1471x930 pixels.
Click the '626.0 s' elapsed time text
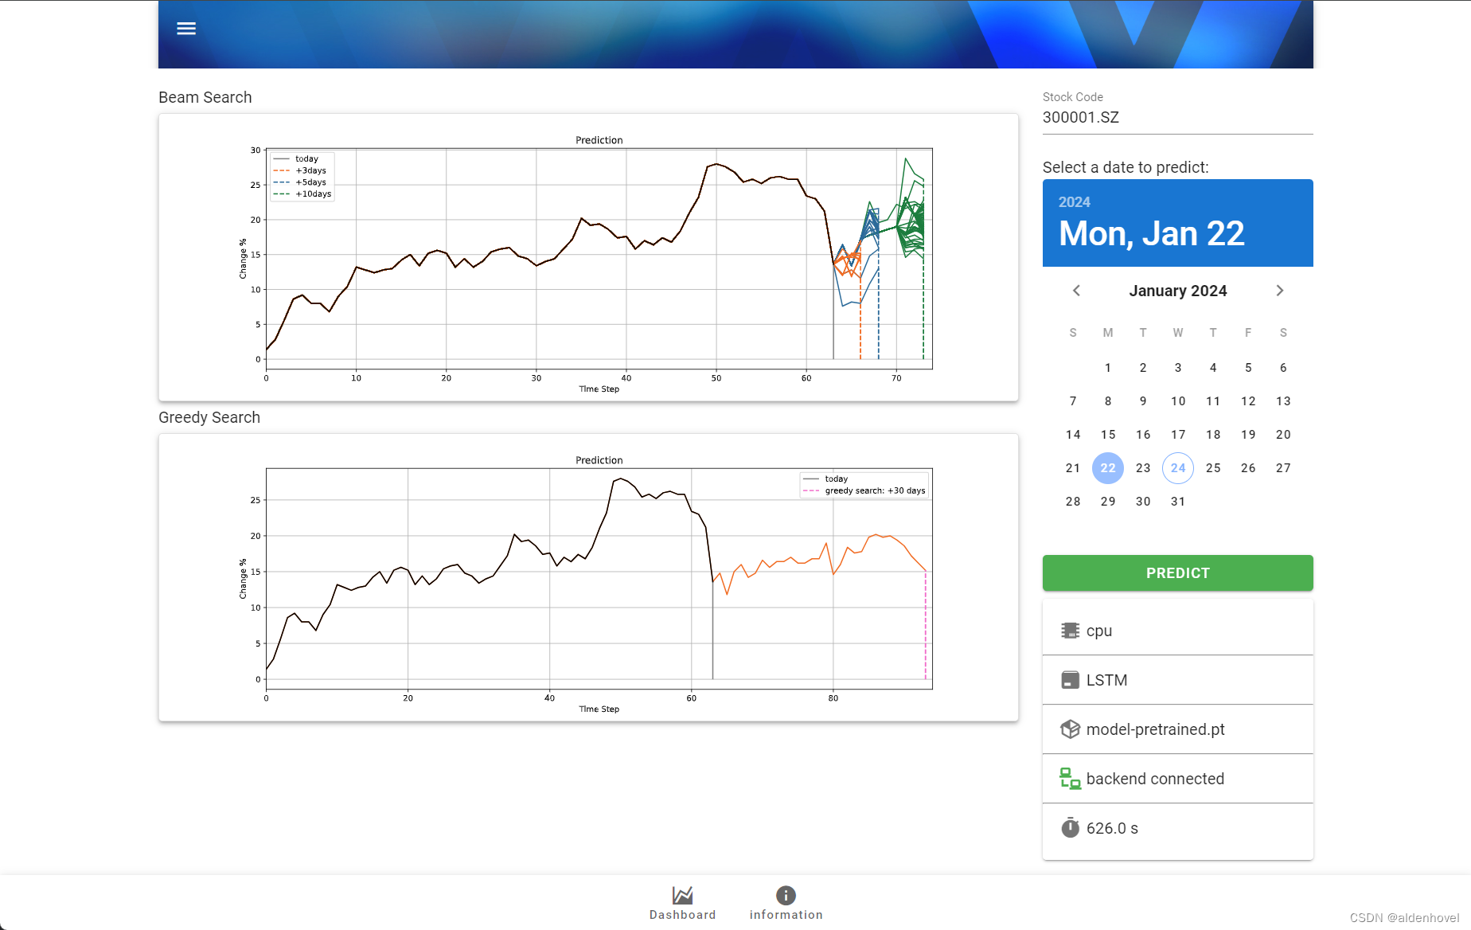point(1112,828)
